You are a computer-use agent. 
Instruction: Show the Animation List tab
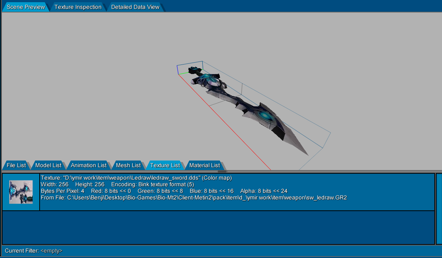coord(89,165)
